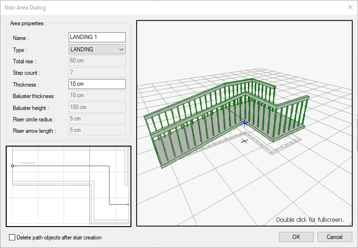The image size is (358, 248).
Task: Click the Baluster thickness field
Action: [x=97, y=96]
